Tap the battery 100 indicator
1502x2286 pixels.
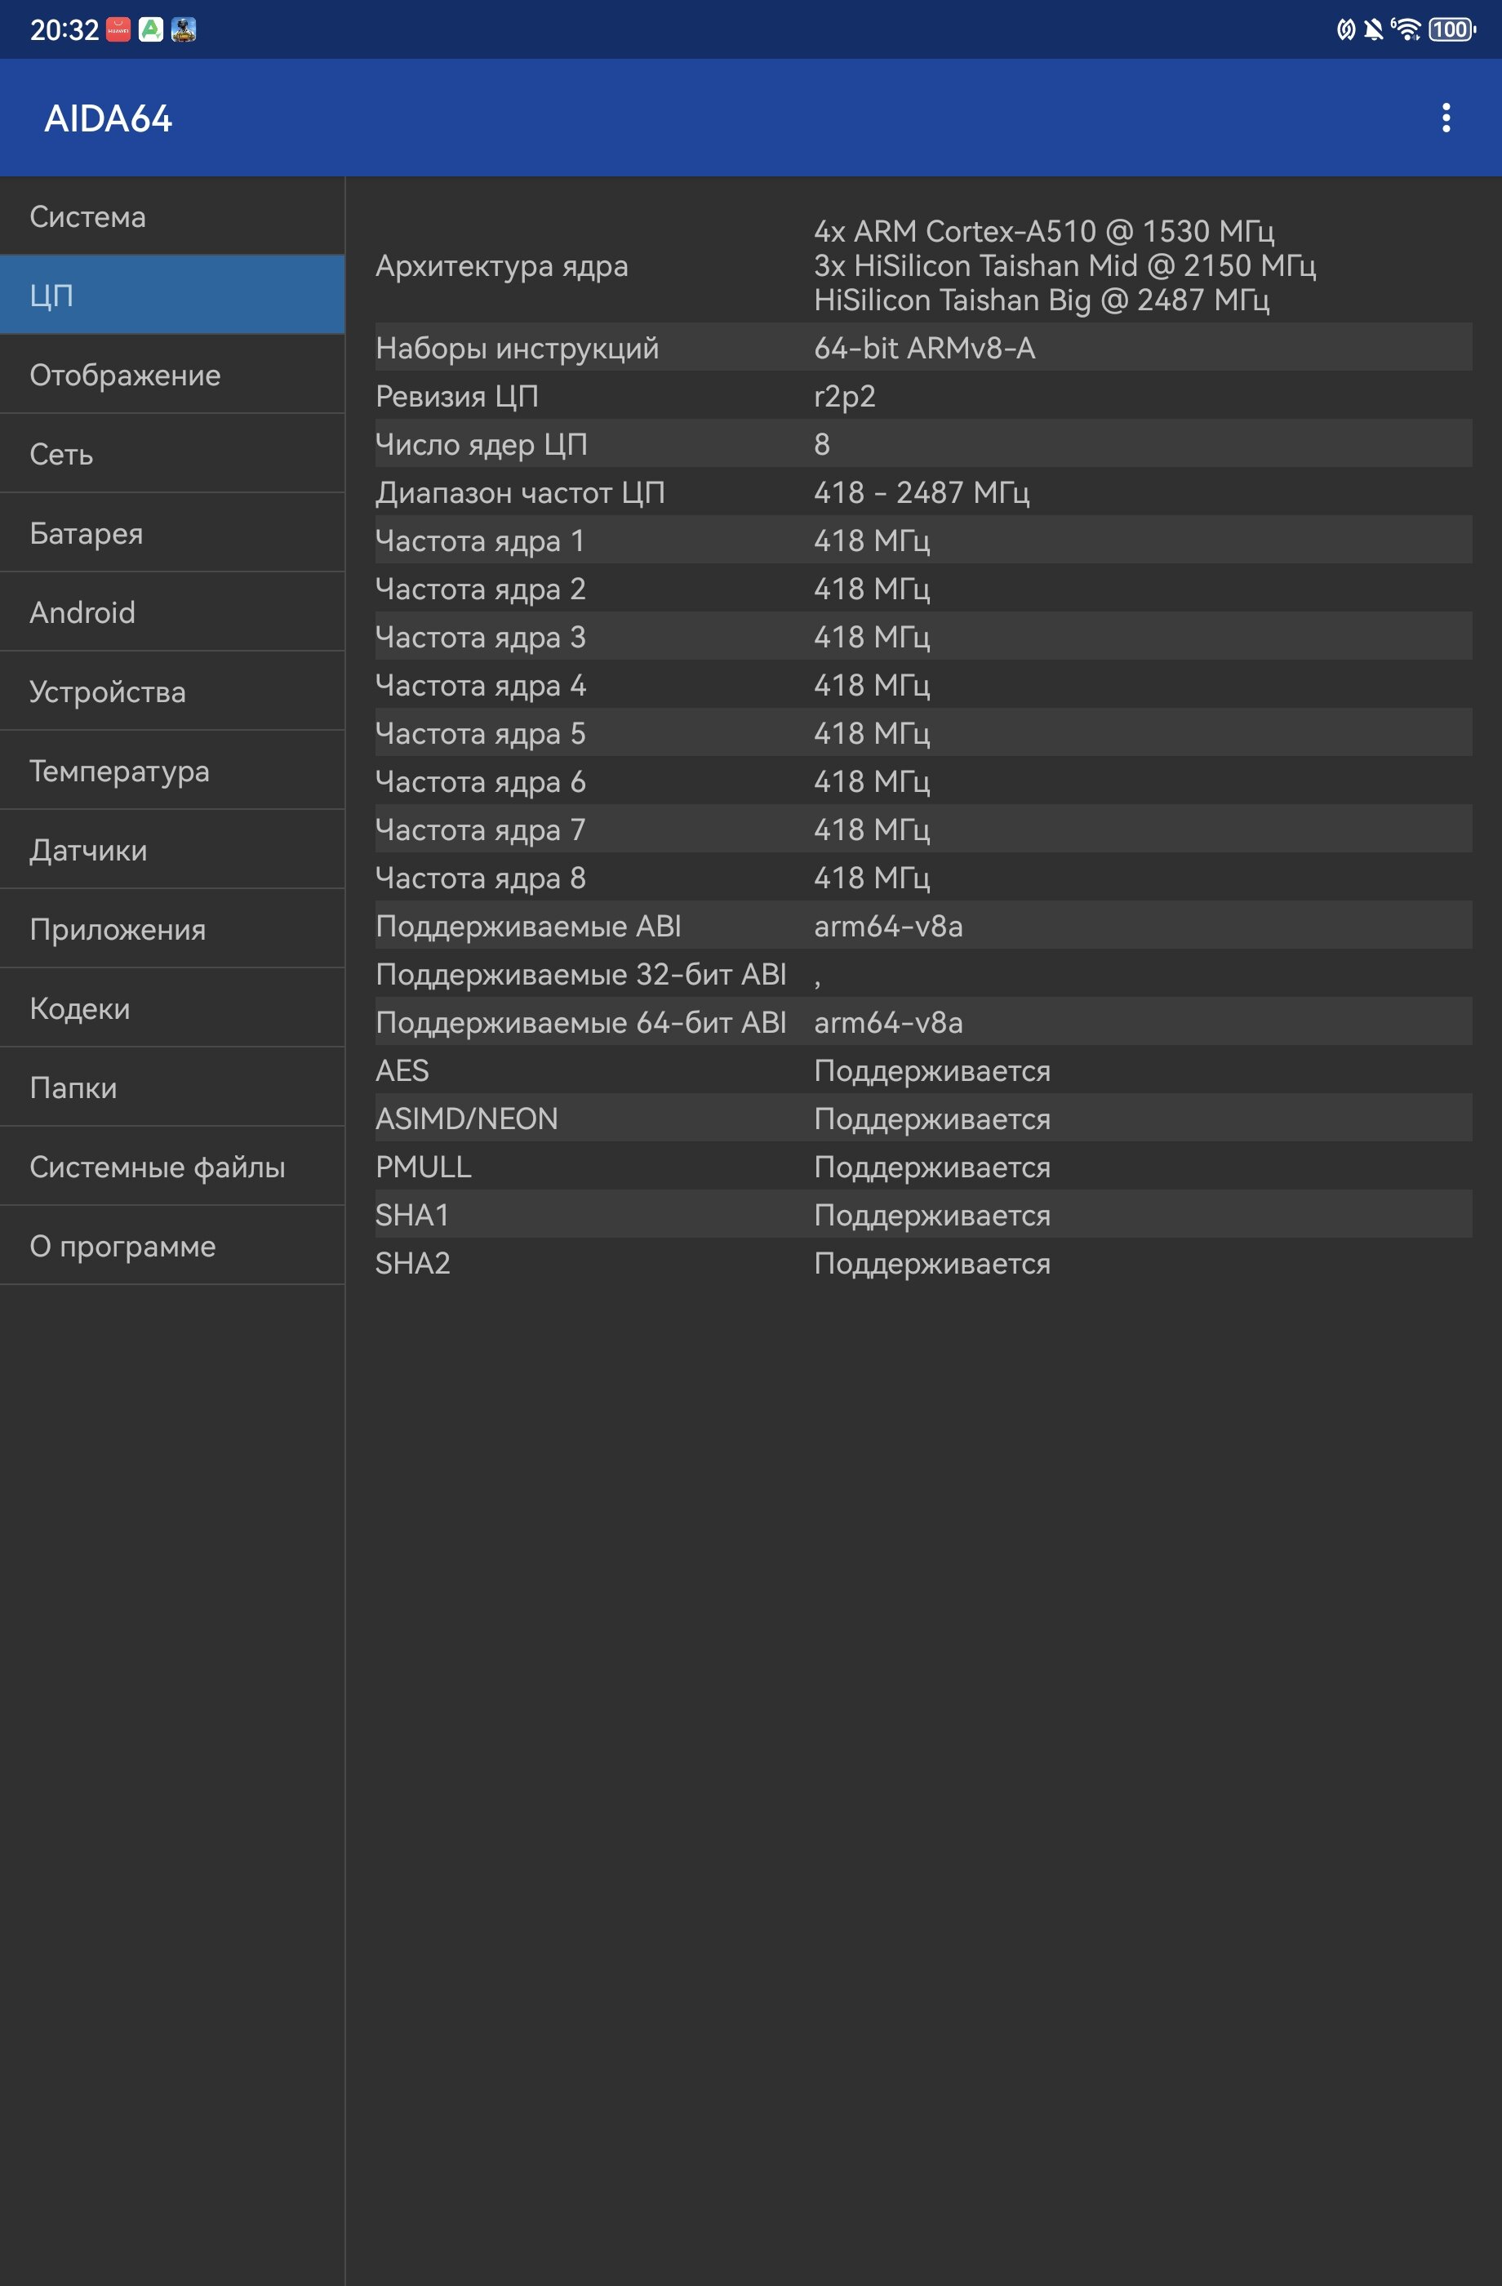1451,29
